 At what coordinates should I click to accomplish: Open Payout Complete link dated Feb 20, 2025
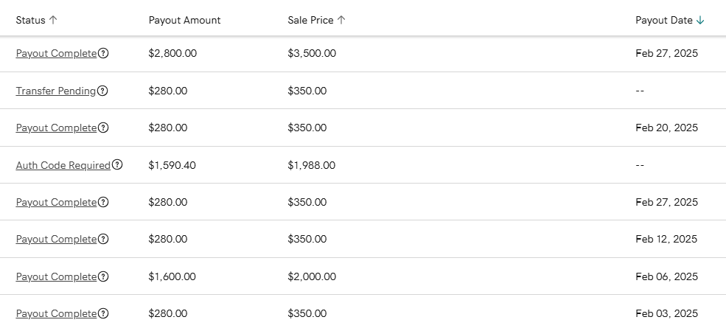coord(56,128)
